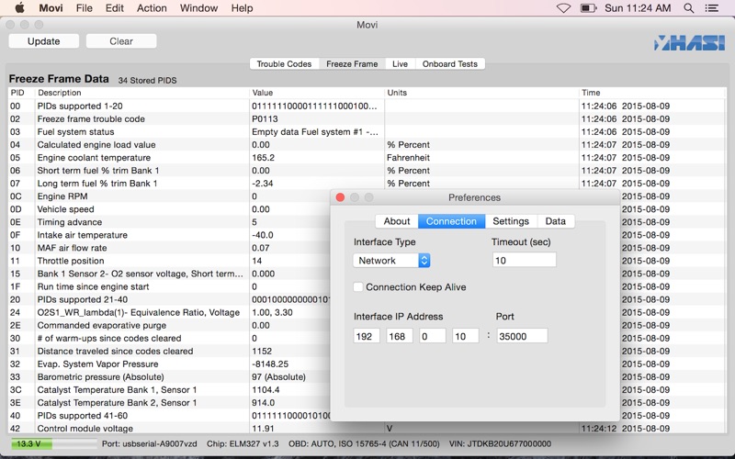Click the HASI logo
The width and height of the screenshot is (735, 459).
[690, 43]
